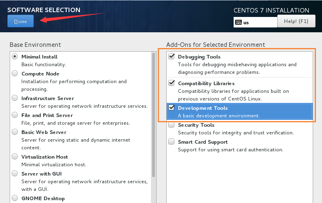Click the 'Smart Card Support' add-on title

pos(203,142)
